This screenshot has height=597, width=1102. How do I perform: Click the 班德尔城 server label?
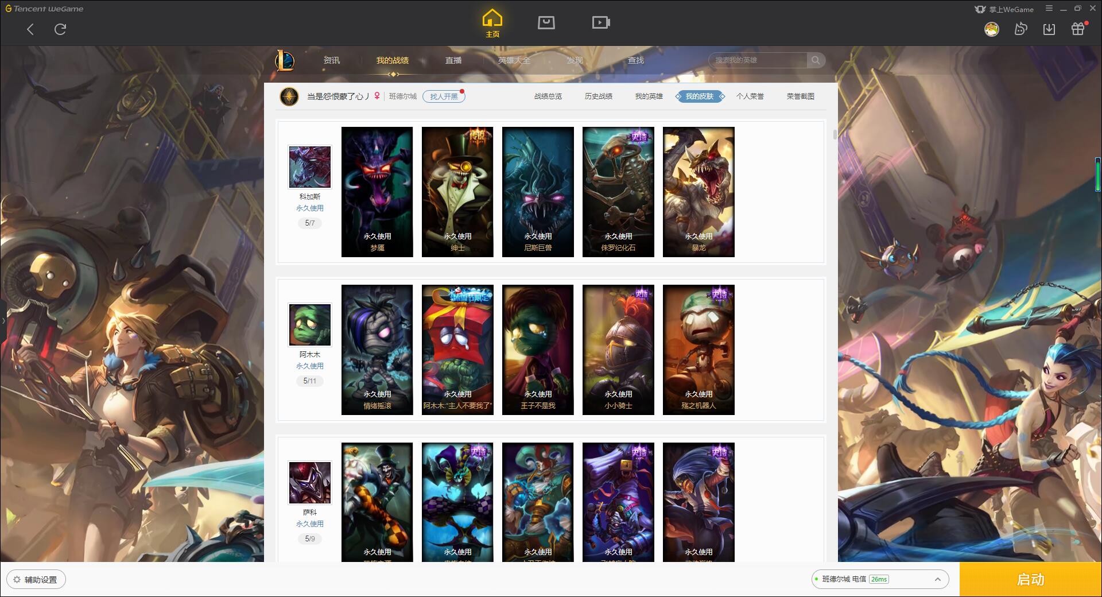click(x=403, y=96)
